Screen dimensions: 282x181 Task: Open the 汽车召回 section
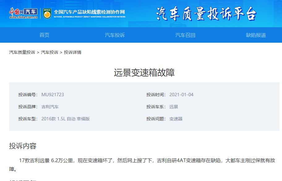click(x=185, y=35)
